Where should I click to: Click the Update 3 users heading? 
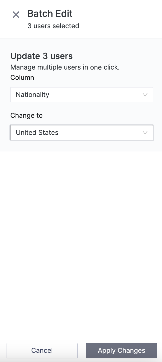(x=41, y=56)
